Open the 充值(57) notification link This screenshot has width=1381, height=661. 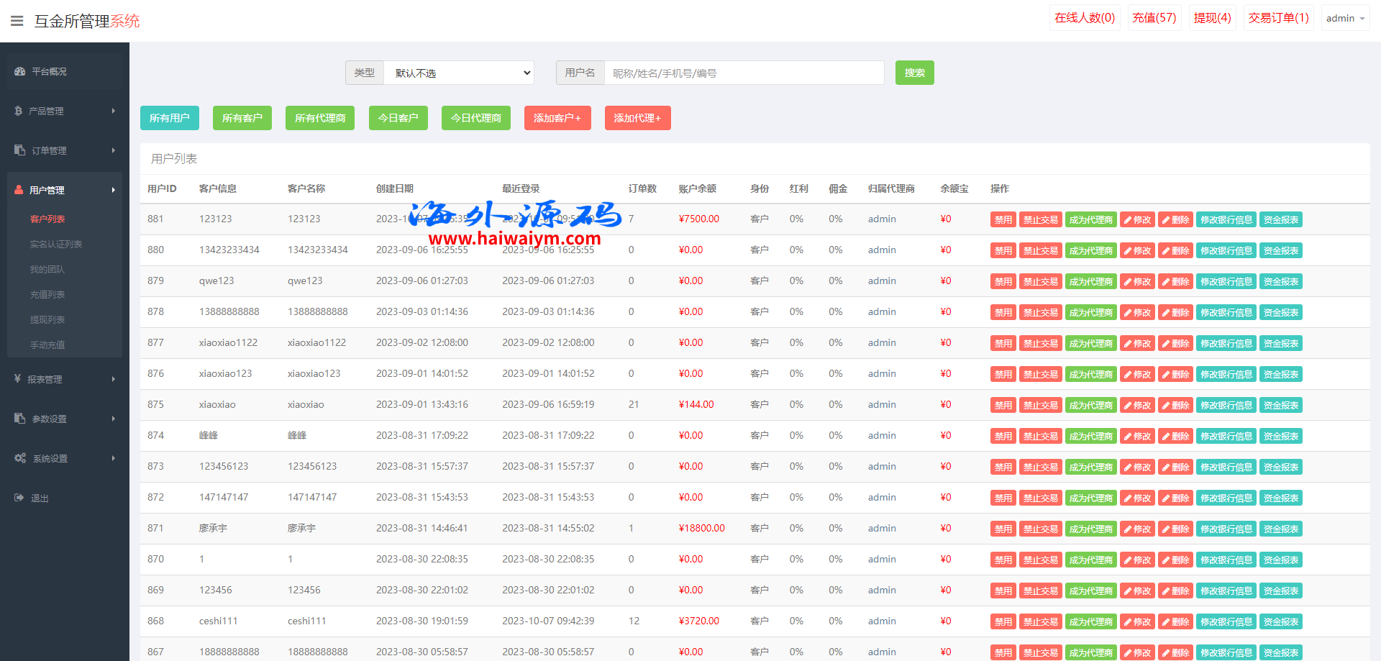tap(1154, 18)
